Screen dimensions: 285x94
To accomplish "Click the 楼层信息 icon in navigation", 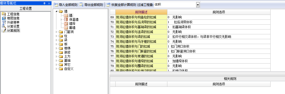I will click(4, 18).
